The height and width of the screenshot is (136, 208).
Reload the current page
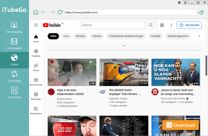(x=60, y=12)
